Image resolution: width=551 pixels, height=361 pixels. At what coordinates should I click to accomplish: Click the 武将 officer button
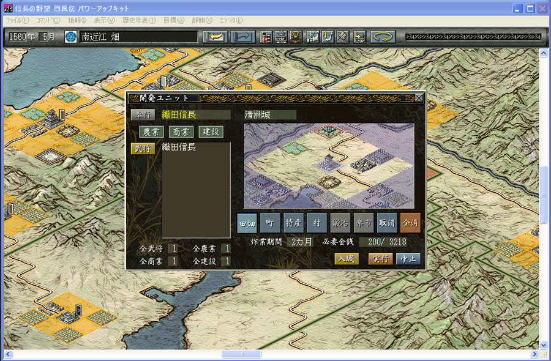pyautogui.click(x=143, y=149)
